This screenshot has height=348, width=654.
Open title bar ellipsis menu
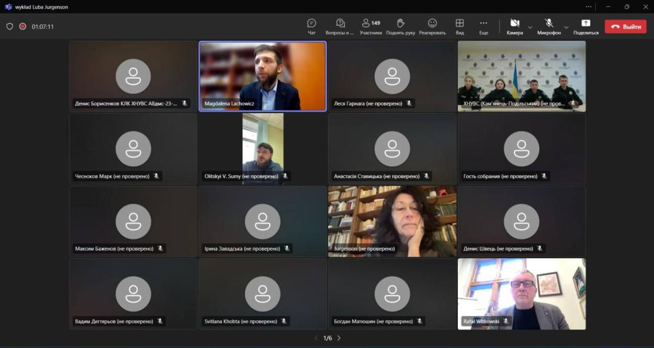click(x=589, y=7)
